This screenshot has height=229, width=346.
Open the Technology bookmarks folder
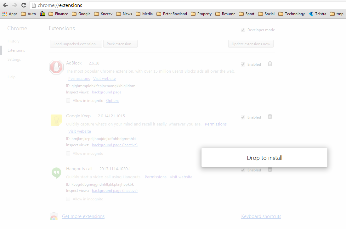tap(292, 14)
